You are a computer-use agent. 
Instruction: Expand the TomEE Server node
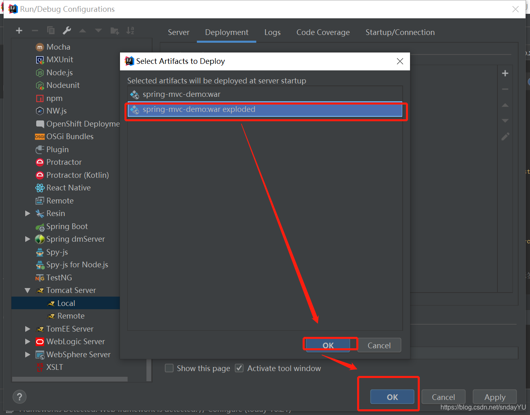pos(28,329)
